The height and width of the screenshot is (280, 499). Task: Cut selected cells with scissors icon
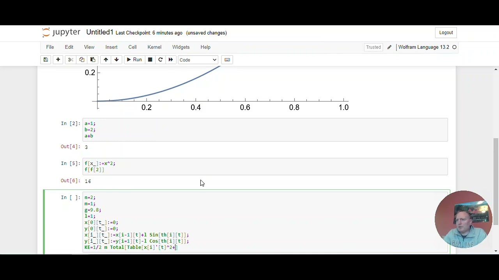[71, 59]
